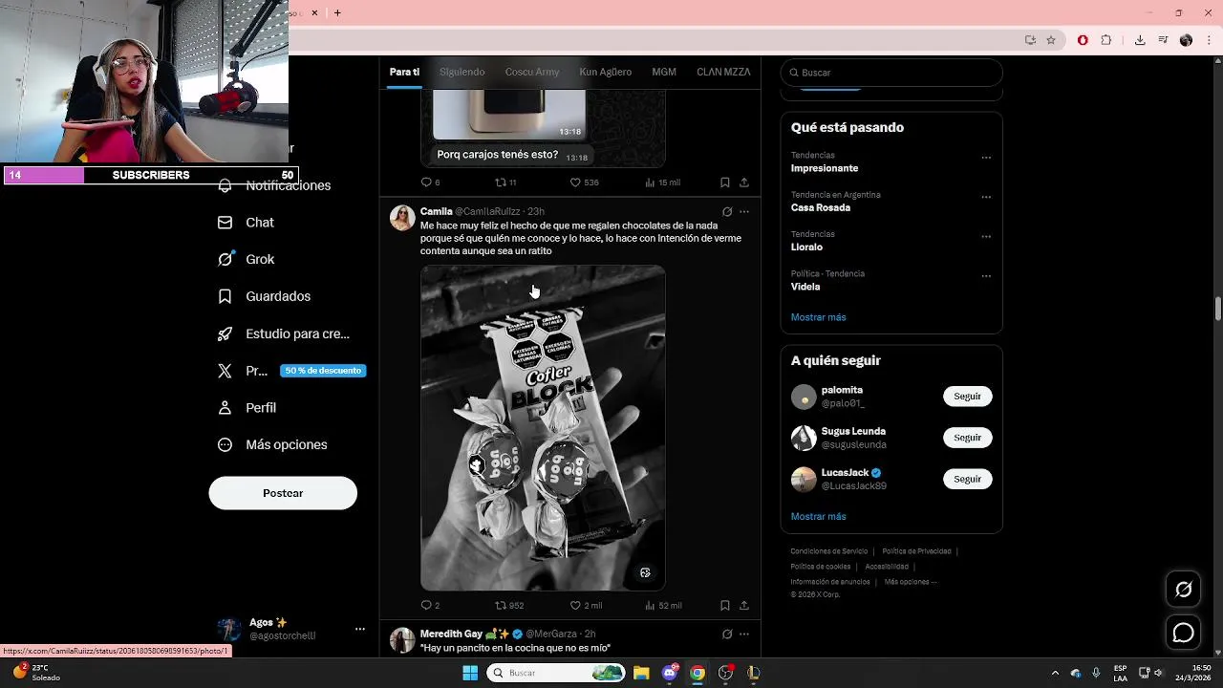The width and height of the screenshot is (1223, 688).
Task: Open browser profile avatar
Action: click(1186, 40)
